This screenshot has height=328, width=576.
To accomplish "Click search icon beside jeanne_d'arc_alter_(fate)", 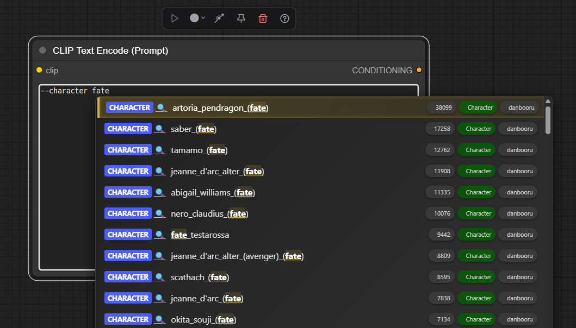I will pyautogui.click(x=160, y=171).
